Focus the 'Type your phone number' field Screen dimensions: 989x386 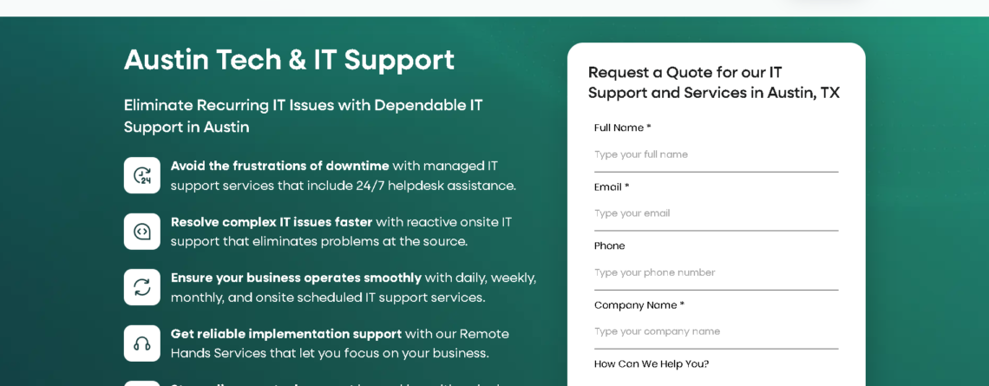(x=716, y=272)
